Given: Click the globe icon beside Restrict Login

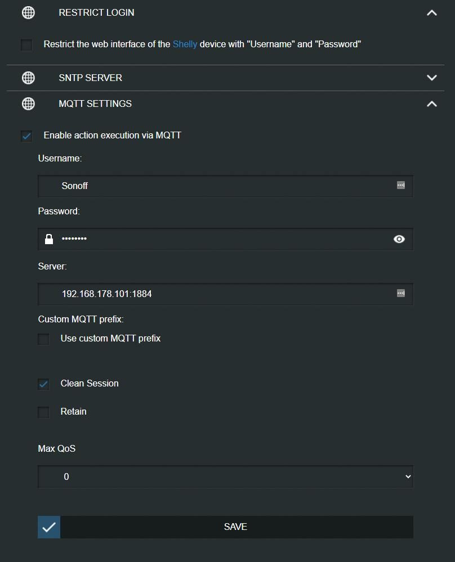Looking at the screenshot, I should coord(28,12).
